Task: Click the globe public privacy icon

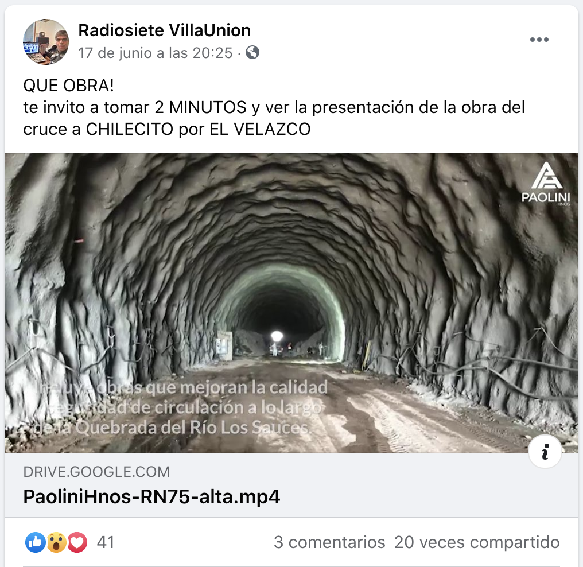Action: [x=252, y=52]
